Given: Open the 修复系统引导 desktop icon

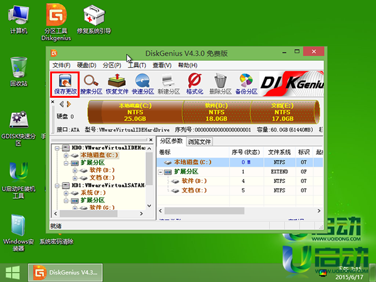Looking at the screenshot, I should point(94,20).
